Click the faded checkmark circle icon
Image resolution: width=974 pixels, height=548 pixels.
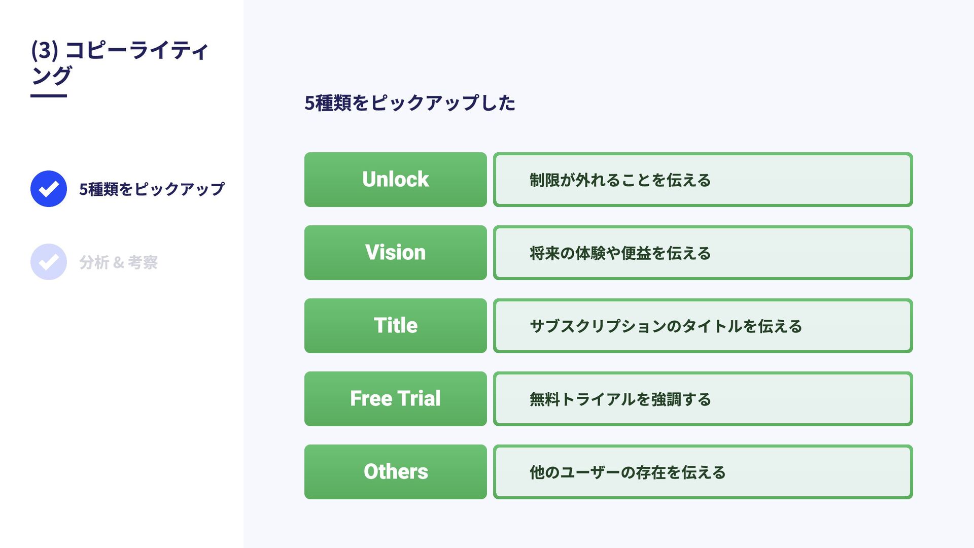click(x=49, y=262)
